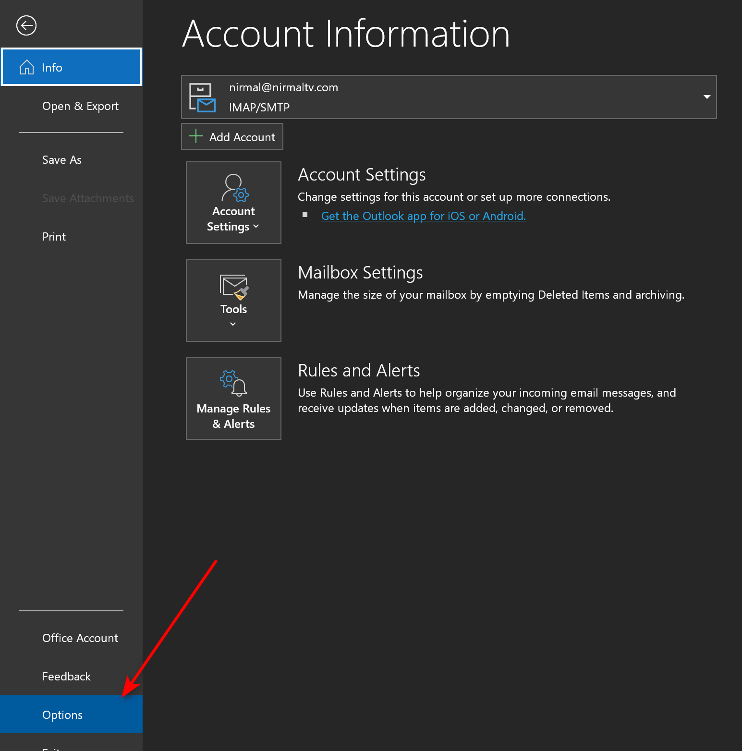Follow the Get the Outlook app link
This screenshot has width=742, height=751.
click(x=423, y=216)
